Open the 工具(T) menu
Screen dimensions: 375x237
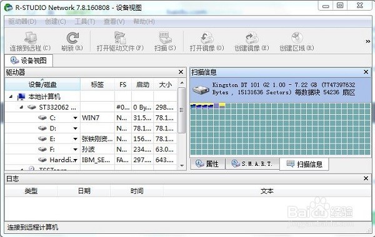pyautogui.click(x=84, y=22)
